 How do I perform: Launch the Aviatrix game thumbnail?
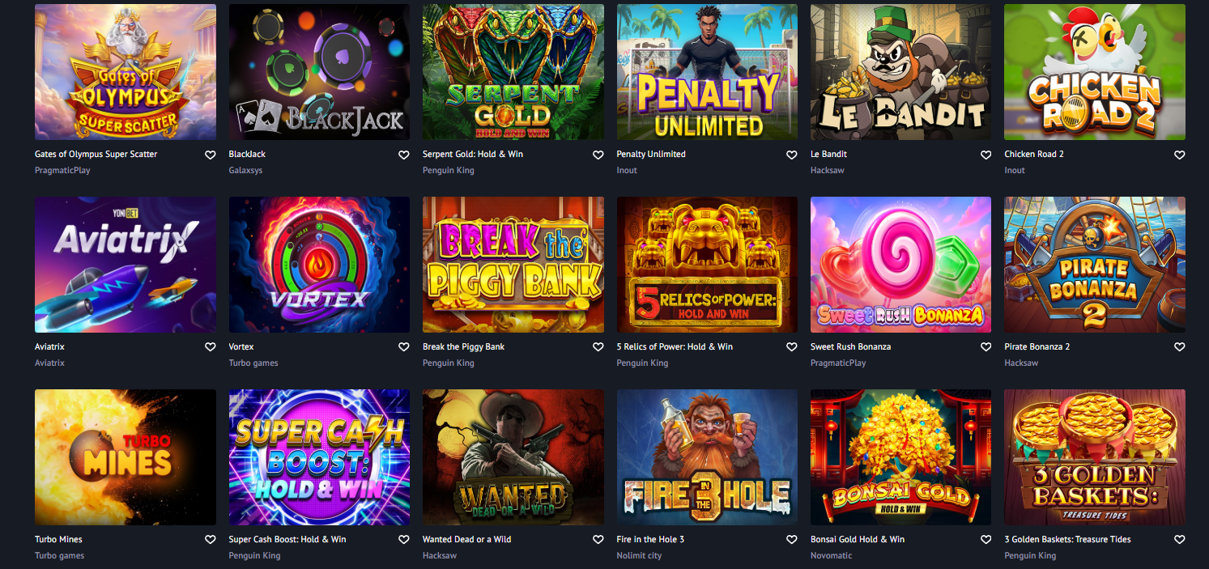(x=126, y=265)
